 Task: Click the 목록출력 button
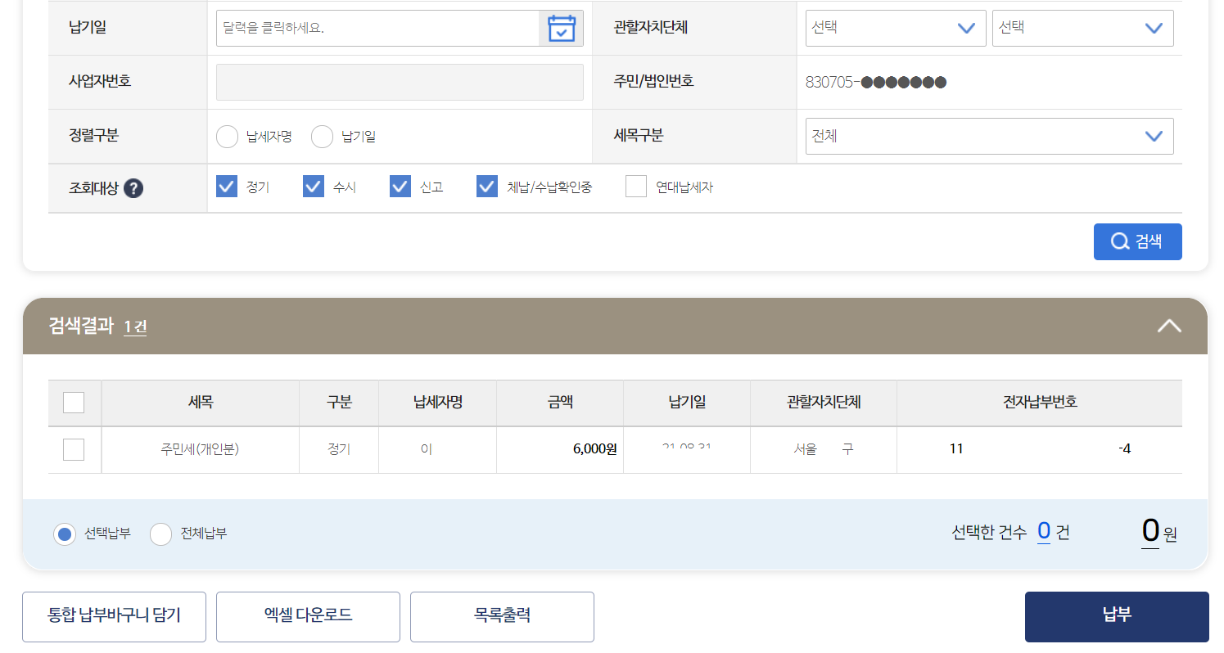[502, 616]
